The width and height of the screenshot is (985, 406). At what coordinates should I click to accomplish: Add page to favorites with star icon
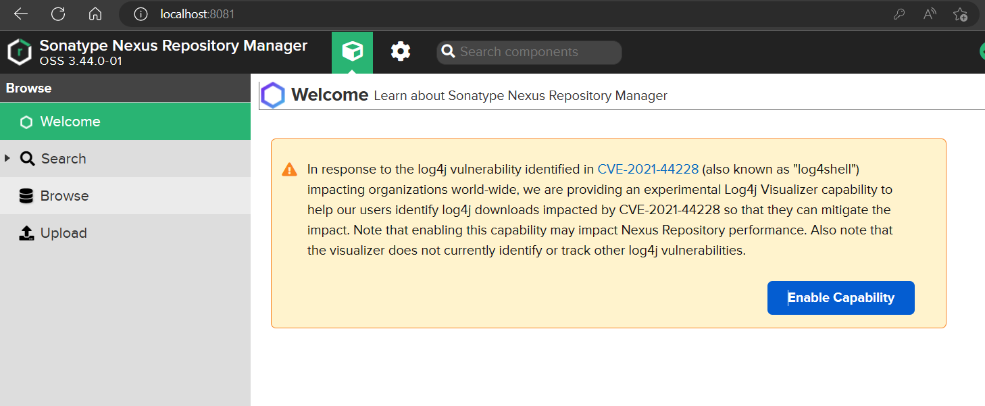[x=959, y=14]
